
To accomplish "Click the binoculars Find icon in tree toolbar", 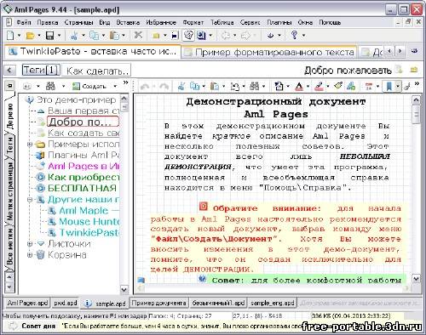I will pyautogui.click(x=50, y=86).
